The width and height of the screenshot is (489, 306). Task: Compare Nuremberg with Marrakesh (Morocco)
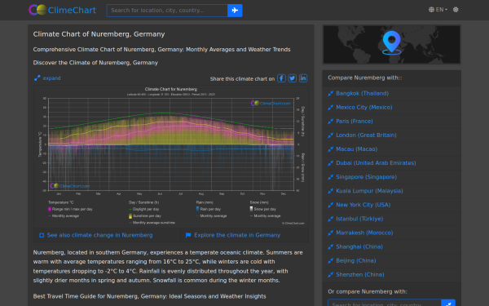(364, 233)
